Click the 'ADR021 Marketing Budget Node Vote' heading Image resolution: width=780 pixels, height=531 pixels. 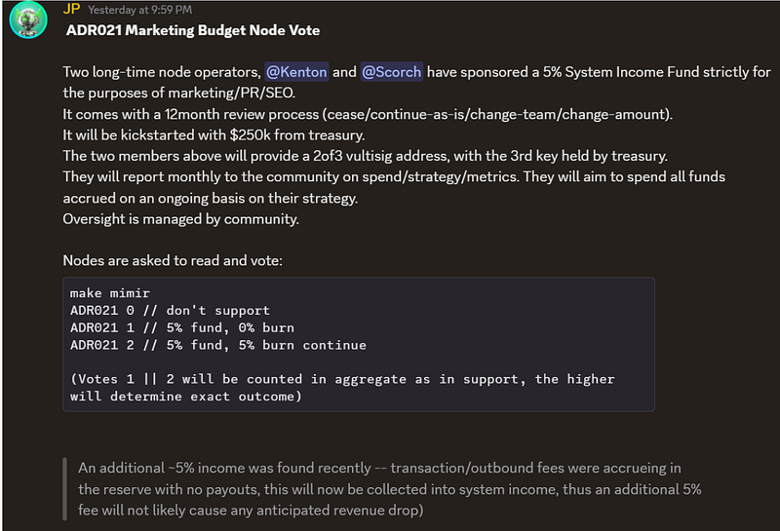pyautogui.click(x=193, y=30)
